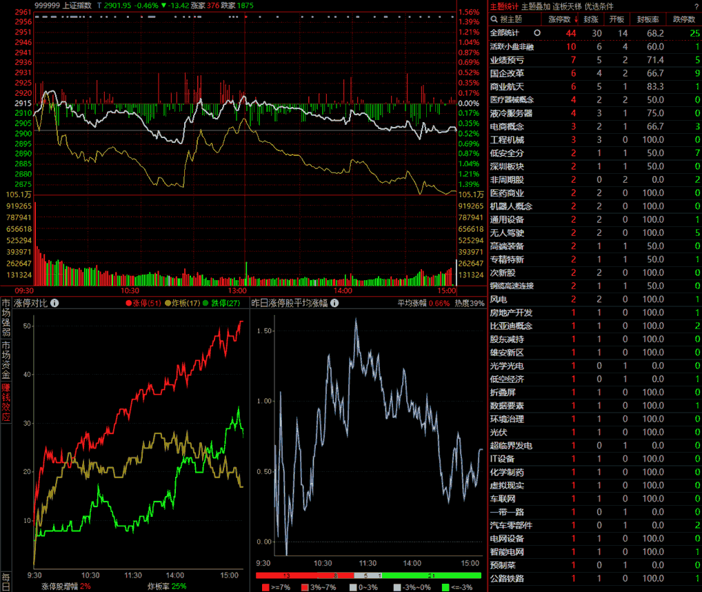The height and width of the screenshot is (592, 702).
Task: Click the grey -3%~0% legend swatch
Action: (x=397, y=587)
